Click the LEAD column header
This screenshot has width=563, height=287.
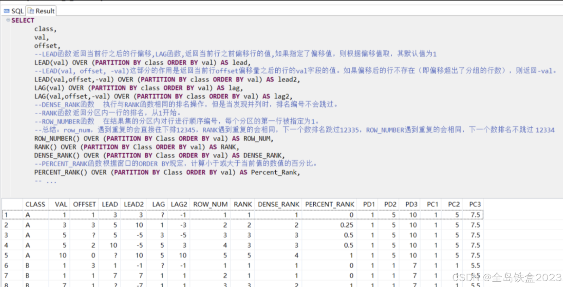pyautogui.click(x=110, y=204)
